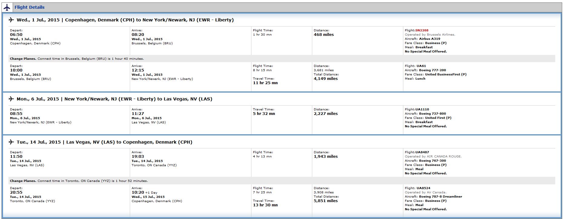Click 'Operated by Brussels Airlines.' text
This screenshot has height=219, width=564.
(430, 35)
